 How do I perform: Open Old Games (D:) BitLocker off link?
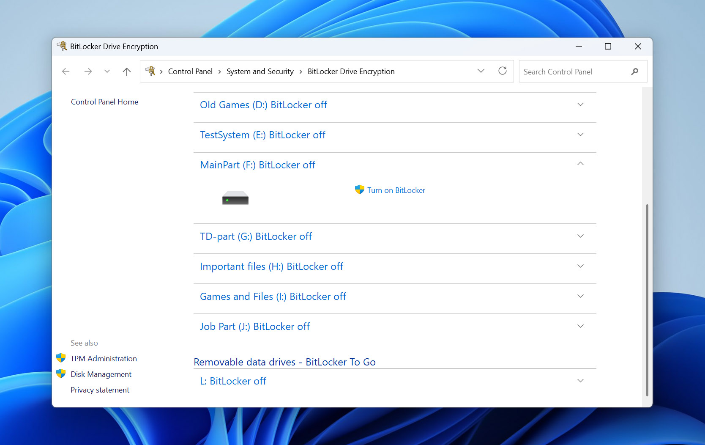pyautogui.click(x=263, y=105)
